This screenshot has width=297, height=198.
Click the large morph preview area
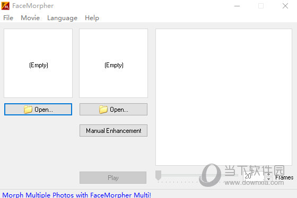pyautogui.click(x=224, y=97)
